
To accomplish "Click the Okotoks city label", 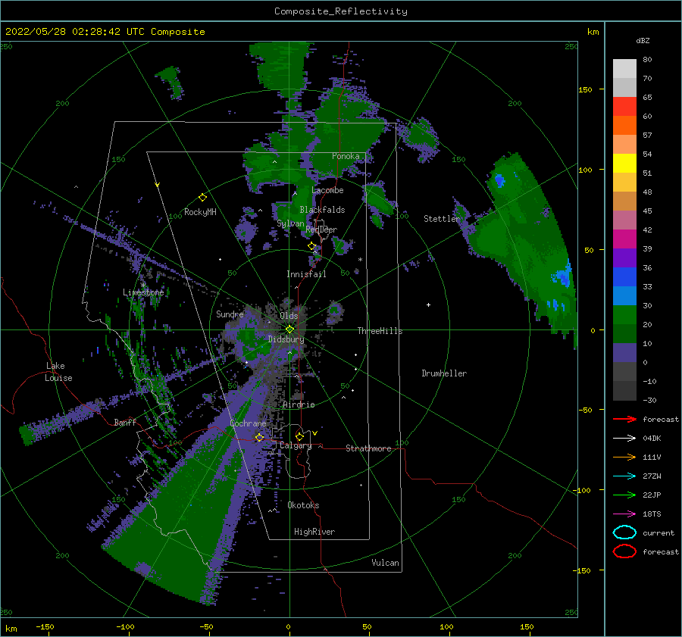I will 303,504.
